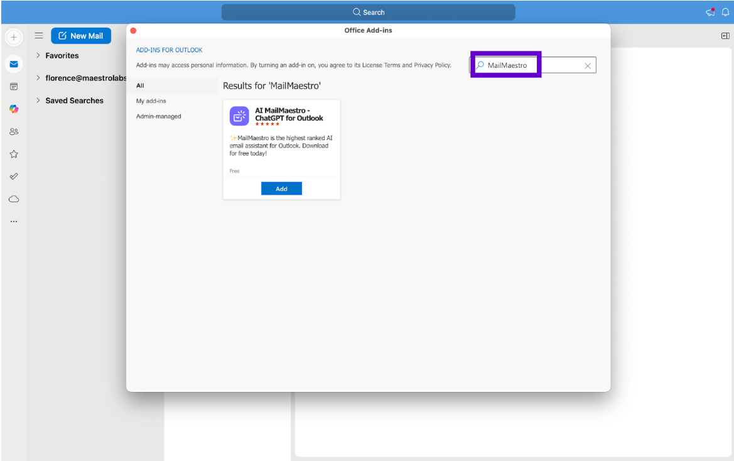
Task: Click the five-star rating on MailMaestro
Action: point(267,124)
